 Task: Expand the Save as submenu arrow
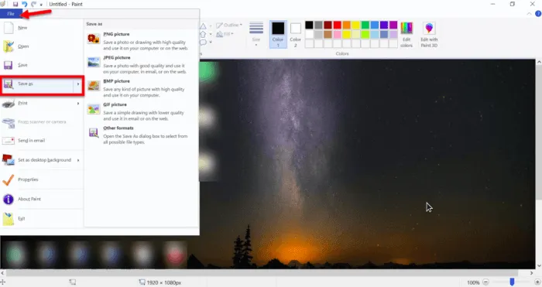78,84
